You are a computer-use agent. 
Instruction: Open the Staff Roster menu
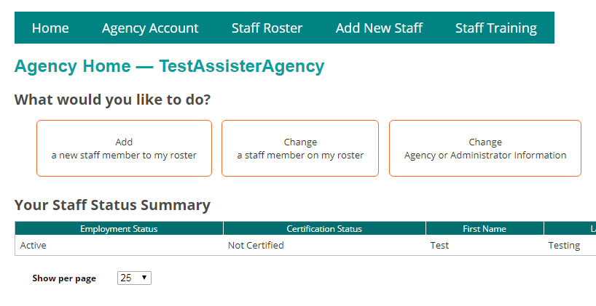tap(267, 28)
